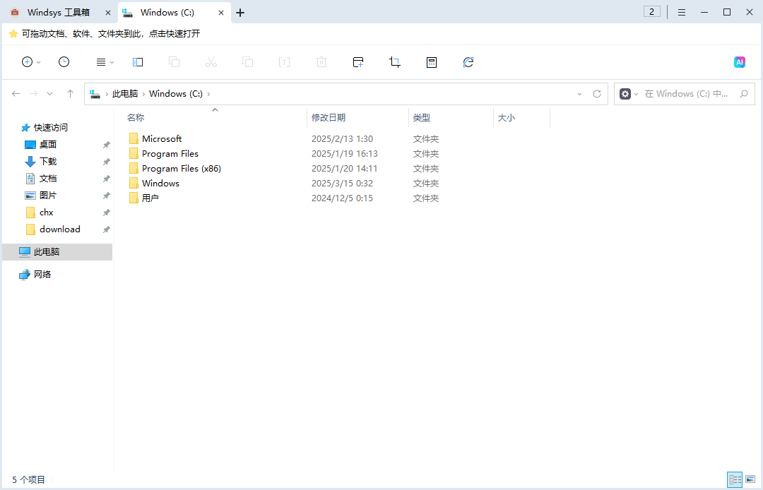Open the calculator icon
Viewport: 763px width, 490px height.
click(x=432, y=62)
